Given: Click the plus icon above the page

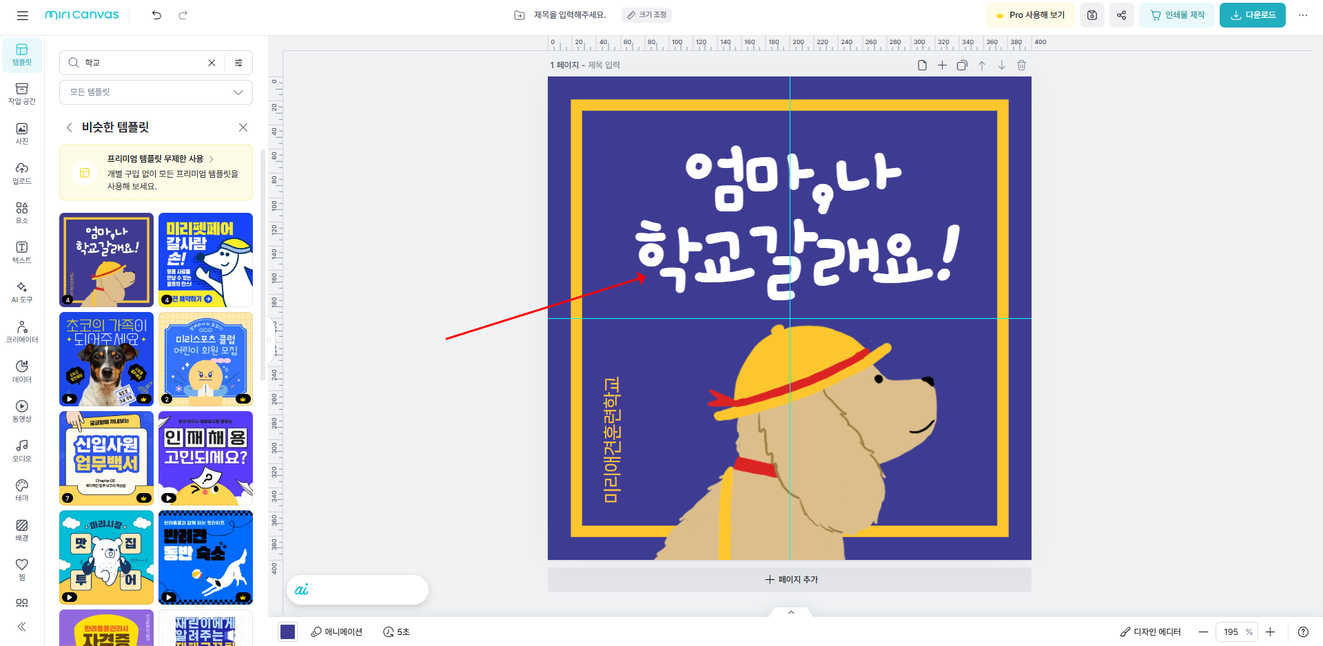Looking at the screenshot, I should [x=942, y=65].
